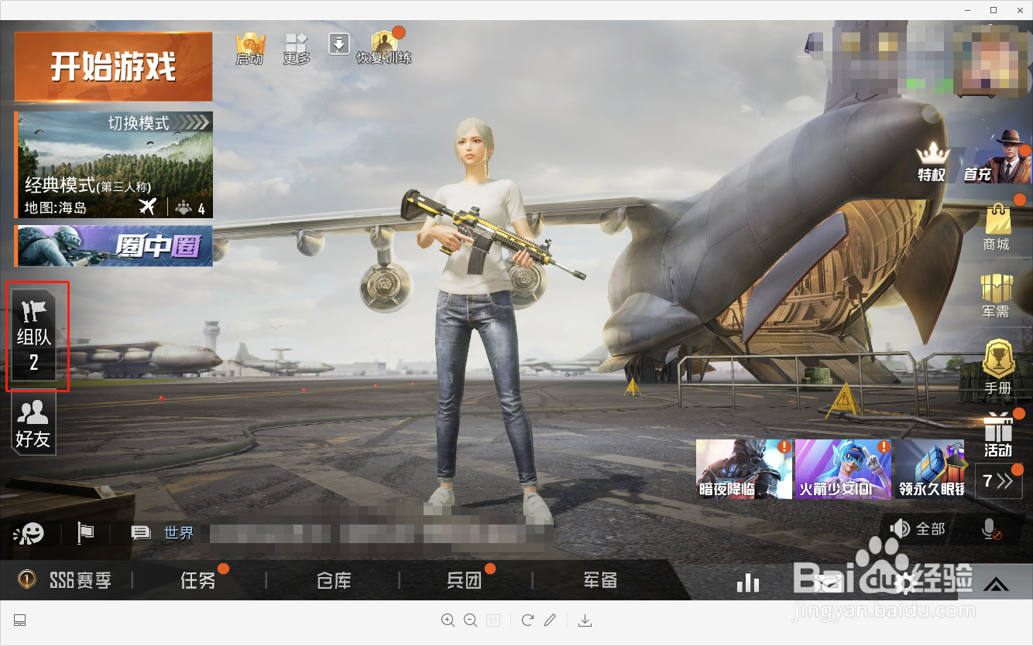Rotate image with the rotate icon

click(527, 620)
